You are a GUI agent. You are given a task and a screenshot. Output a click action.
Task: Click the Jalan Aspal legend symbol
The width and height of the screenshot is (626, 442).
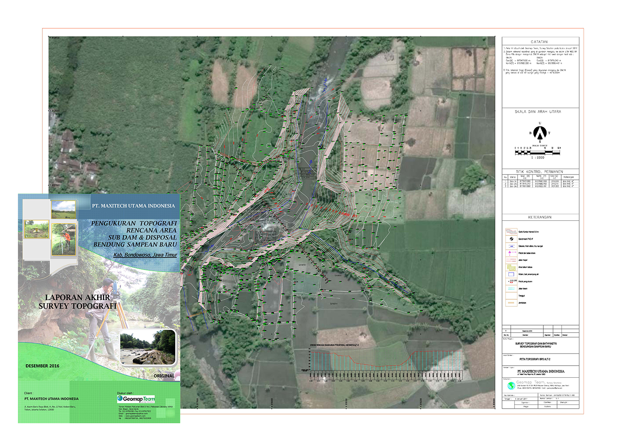[511, 260]
